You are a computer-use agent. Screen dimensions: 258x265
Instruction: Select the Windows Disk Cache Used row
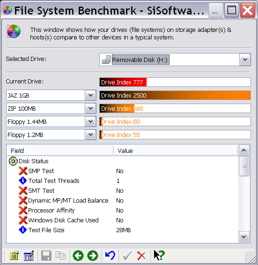tap(123, 220)
